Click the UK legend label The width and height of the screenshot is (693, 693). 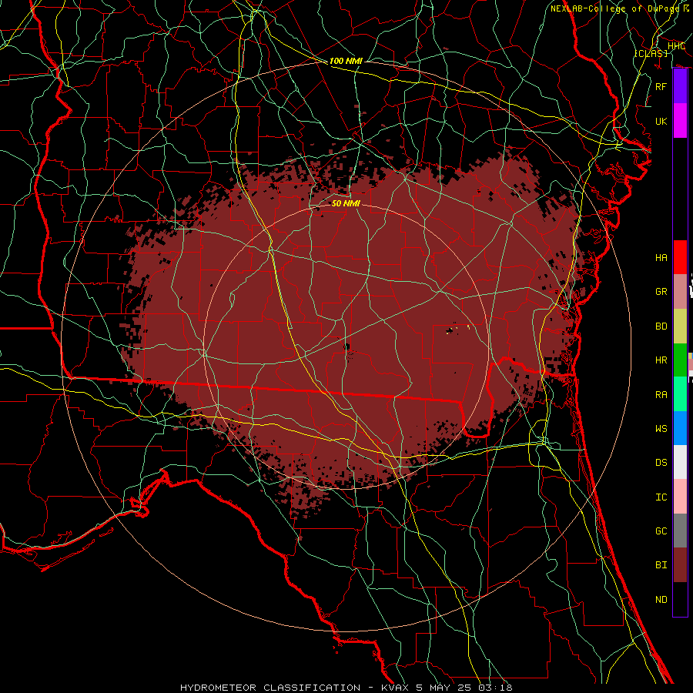pyautogui.click(x=661, y=121)
